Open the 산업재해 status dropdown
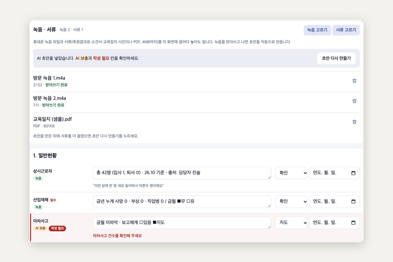Image resolution: width=393 pixels, height=262 pixels. tap(291, 201)
